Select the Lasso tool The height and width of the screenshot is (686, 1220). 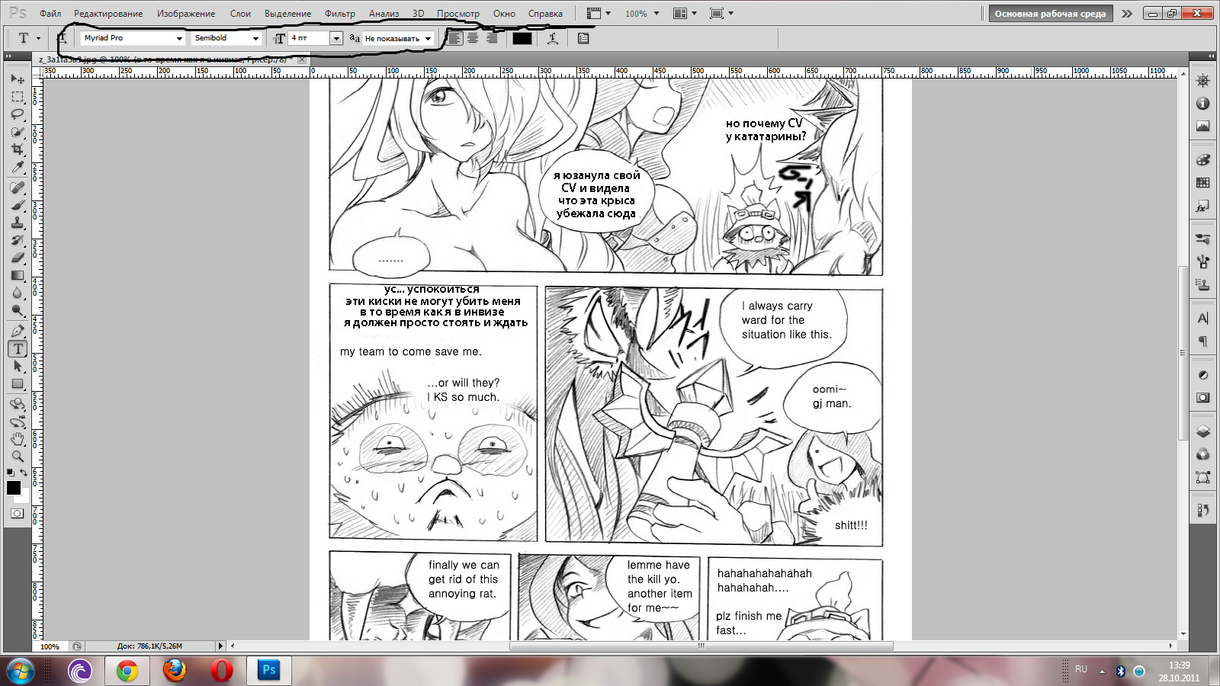click(x=18, y=114)
